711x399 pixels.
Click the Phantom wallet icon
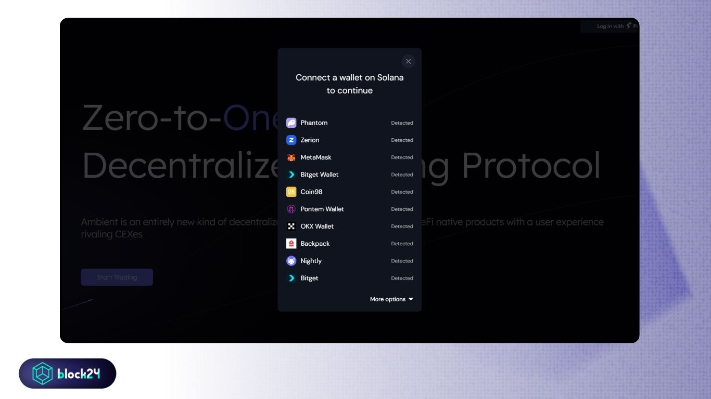tap(291, 123)
